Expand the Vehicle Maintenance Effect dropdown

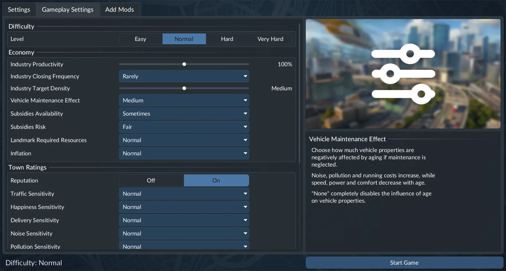point(184,100)
